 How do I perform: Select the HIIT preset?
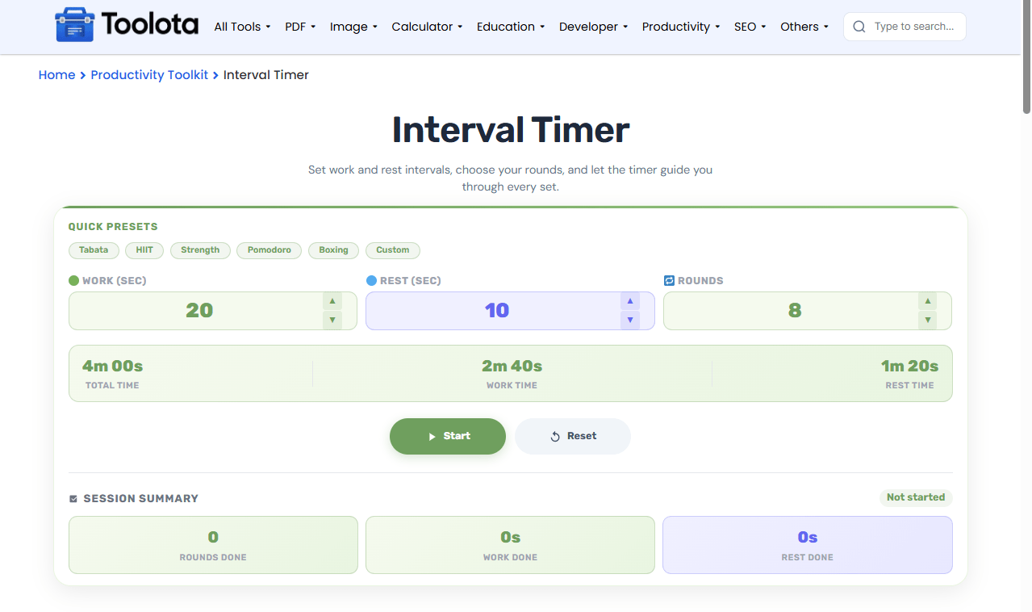point(144,250)
